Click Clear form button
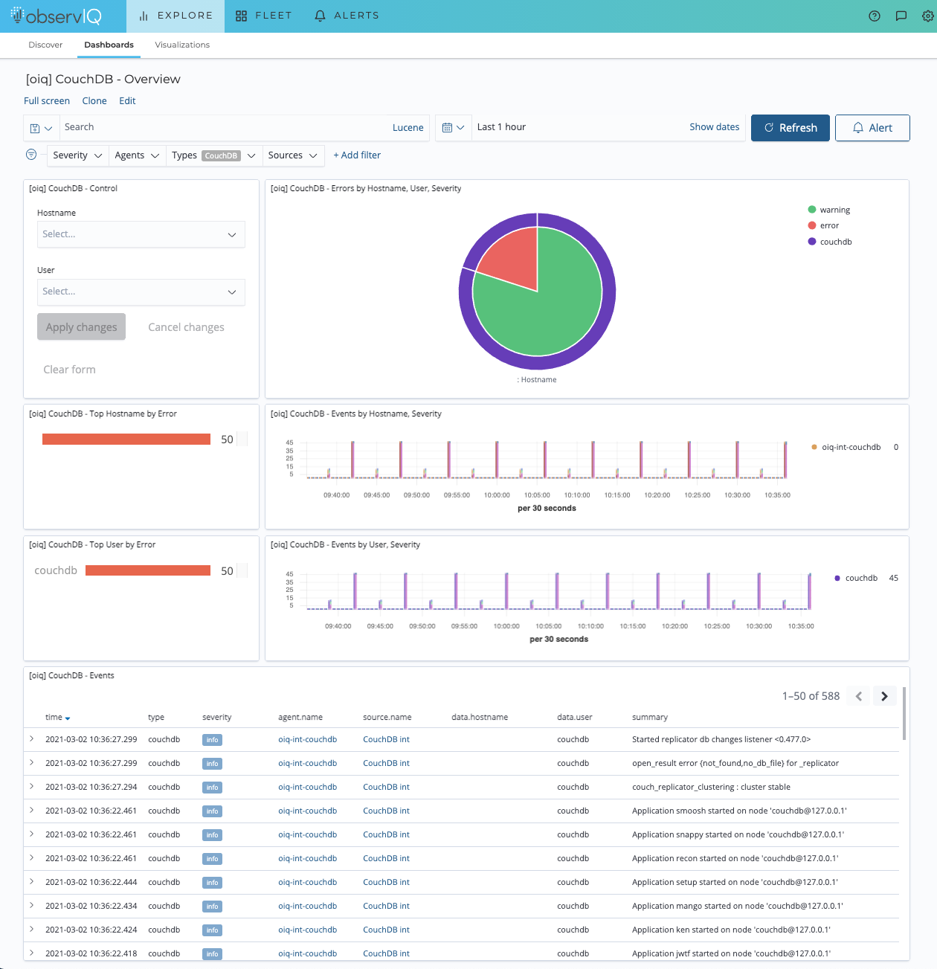Screen dimensions: 937x969 pos(69,370)
